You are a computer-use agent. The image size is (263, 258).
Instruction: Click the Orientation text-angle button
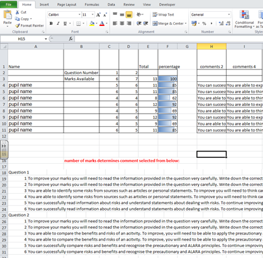click(x=139, y=14)
